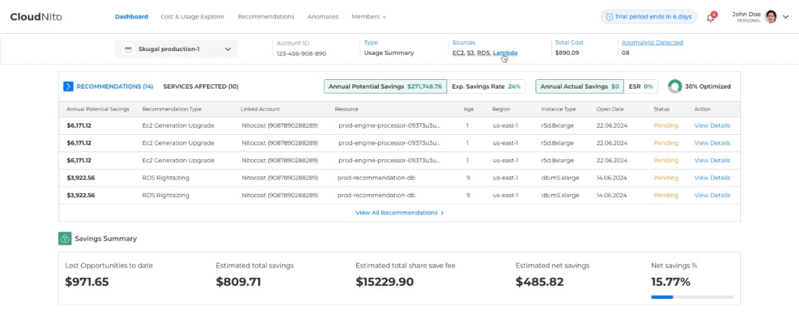Click the share save fee value $15229.90
799x315 pixels.
tap(385, 282)
